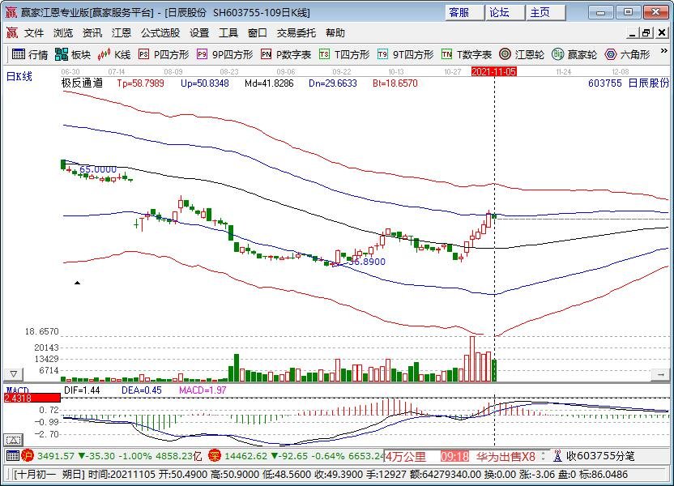Screen dimensions: 674x486
Task: Click the Md=41.8286 channel value
Action: point(269,83)
